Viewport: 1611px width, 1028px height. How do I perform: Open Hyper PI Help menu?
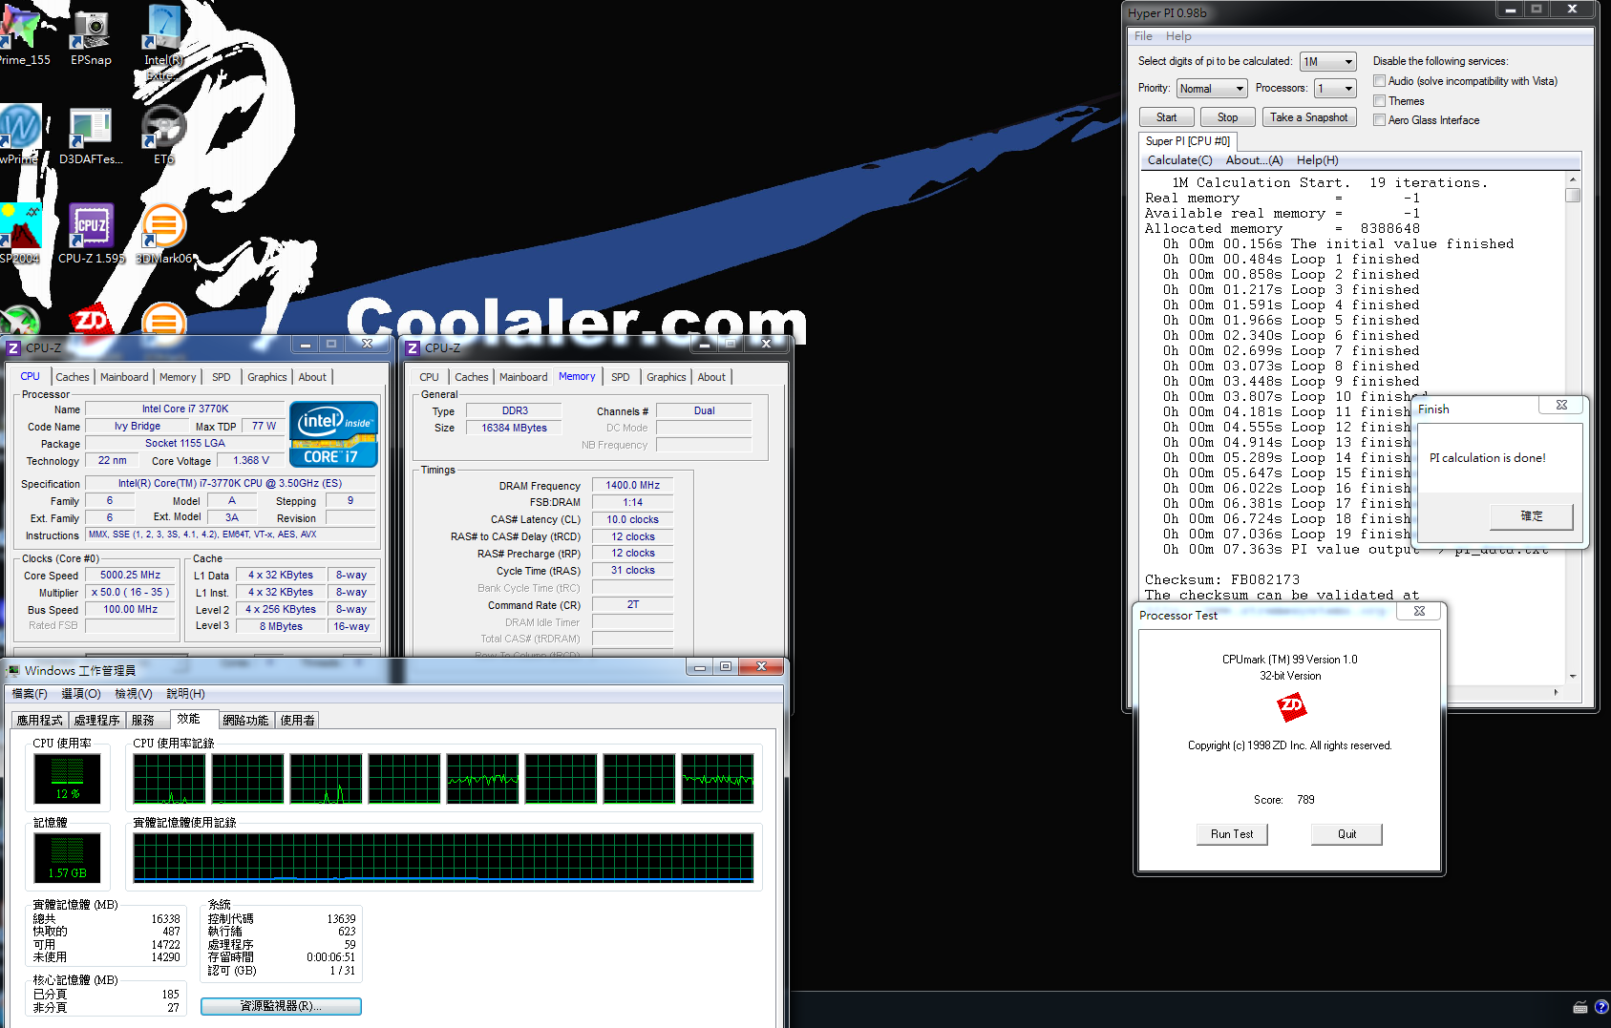[x=1178, y=36]
